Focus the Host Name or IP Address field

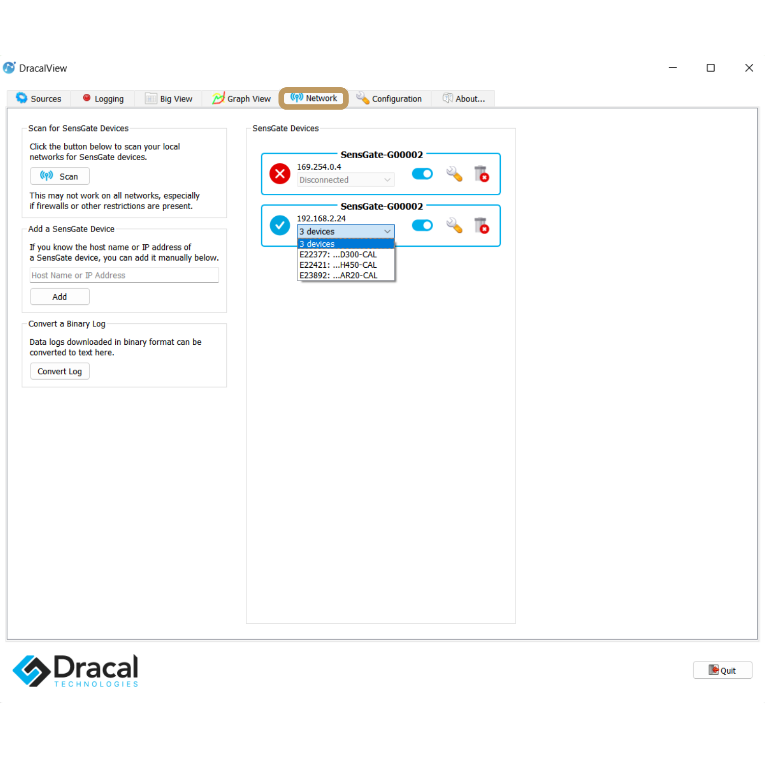tap(124, 275)
